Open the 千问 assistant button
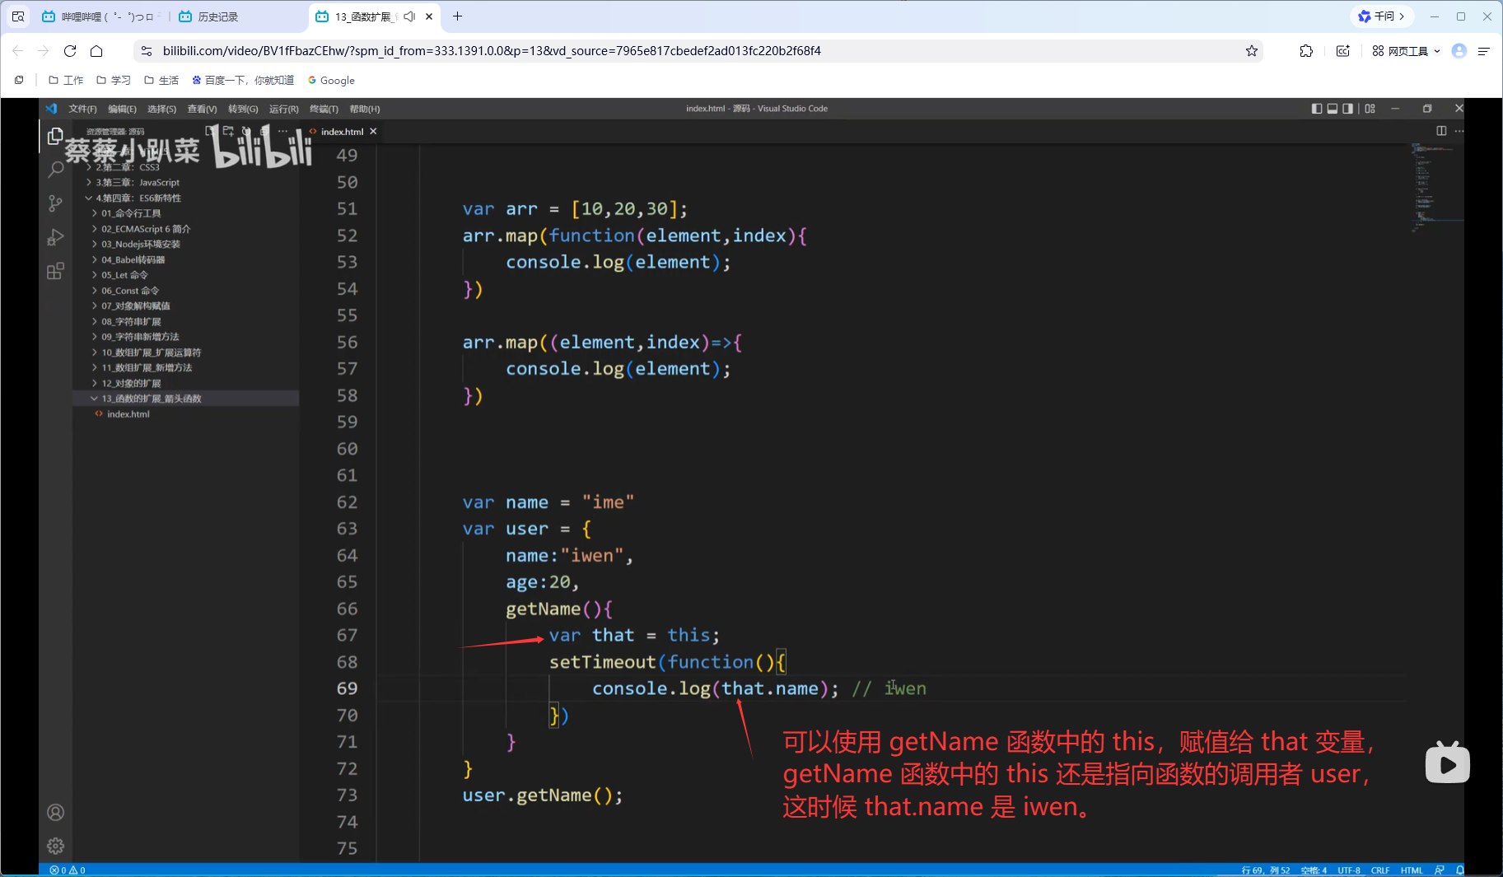Screen dimensions: 1503x877 [x=1381, y=16]
